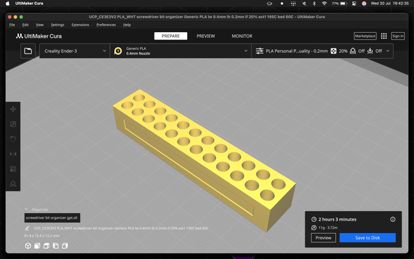This screenshot has height=259, width=414.
Task: Click the model dimensions 81.4 x 15.4 text
Action: (x=42, y=236)
